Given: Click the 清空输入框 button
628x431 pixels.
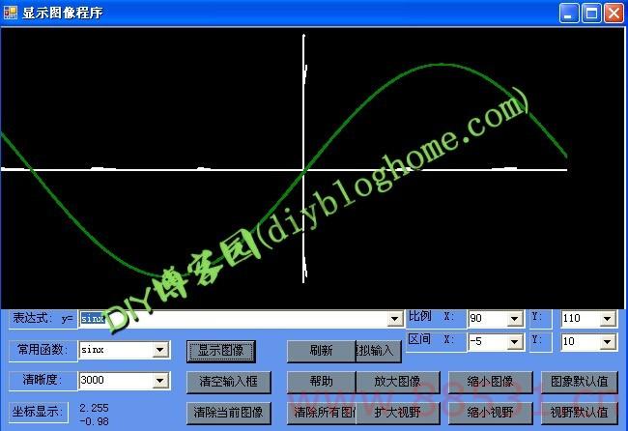Looking at the screenshot, I should coord(228,382).
